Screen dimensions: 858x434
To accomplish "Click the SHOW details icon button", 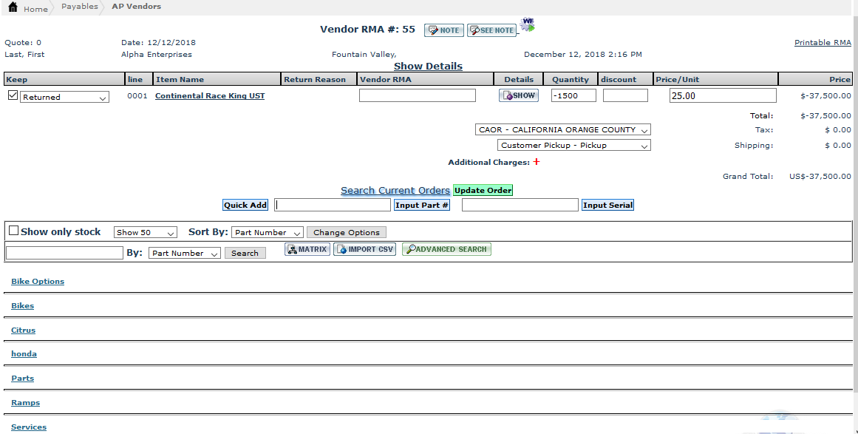I will (519, 95).
